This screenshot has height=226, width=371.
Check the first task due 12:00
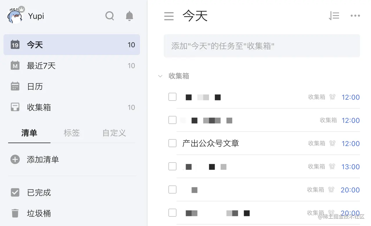pos(172,97)
